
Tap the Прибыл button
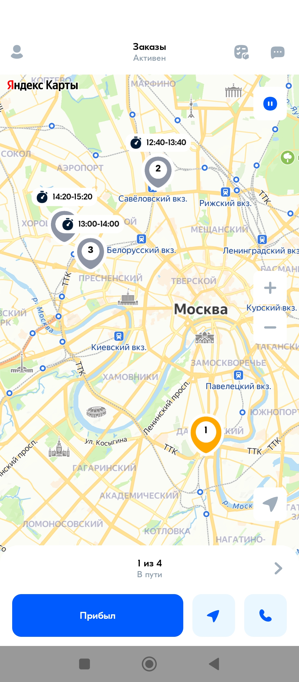tap(98, 615)
